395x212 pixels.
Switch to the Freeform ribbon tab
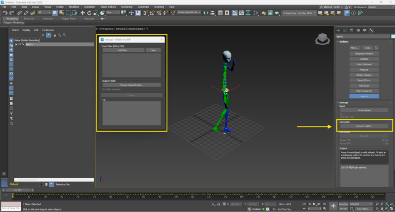pos(29,18)
